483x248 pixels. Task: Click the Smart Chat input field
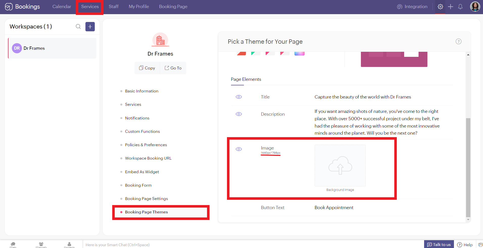(x=253, y=245)
